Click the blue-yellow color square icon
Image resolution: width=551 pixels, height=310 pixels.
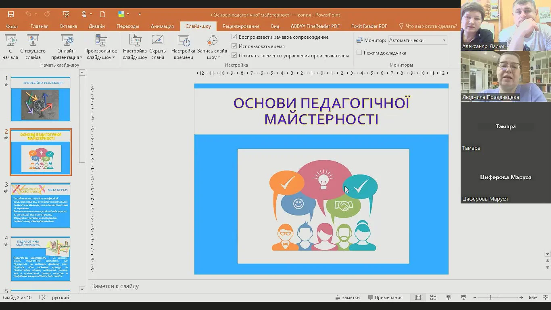point(121,14)
